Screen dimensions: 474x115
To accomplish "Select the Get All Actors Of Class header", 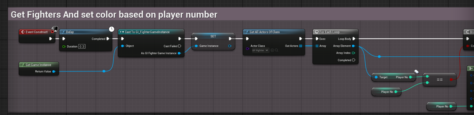I will [274, 32].
